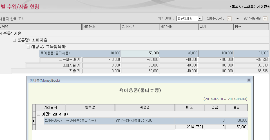Select the 육아용품(물티슈등) row in main grid
Image resolution: width=270 pixels, height=140 pixels.
pos(61,53)
